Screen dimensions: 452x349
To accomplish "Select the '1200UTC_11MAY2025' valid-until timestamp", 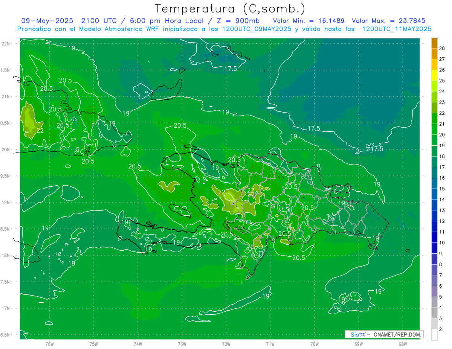I will tap(397, 29).
